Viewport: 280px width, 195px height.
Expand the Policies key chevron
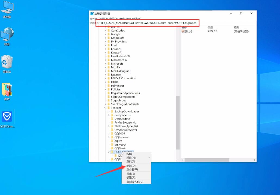tap(105, 89)
